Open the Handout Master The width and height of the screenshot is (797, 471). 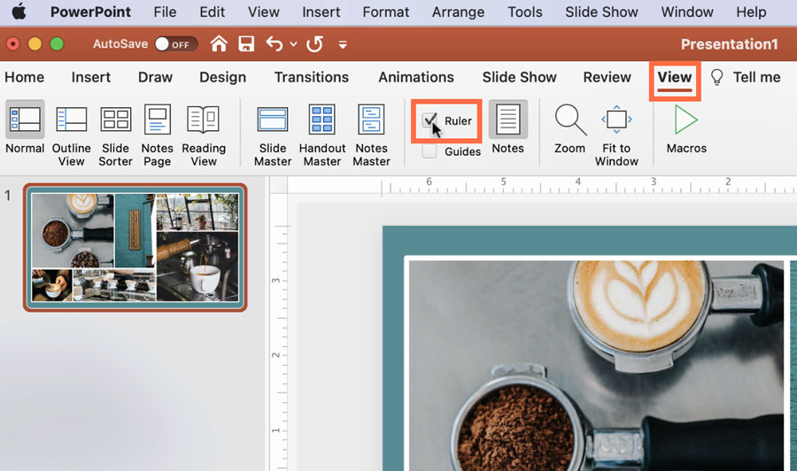tap(321, 135)
